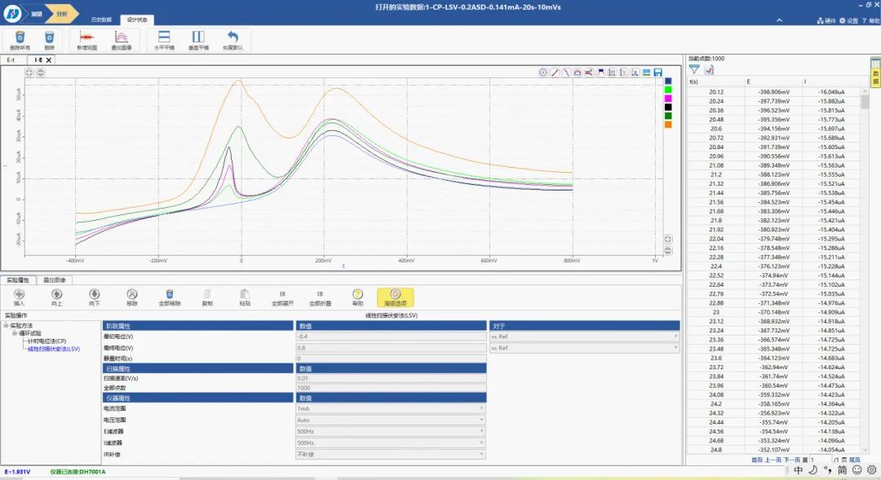Open the data filter funnel icon
881x480 pixels.
(694, 70)
